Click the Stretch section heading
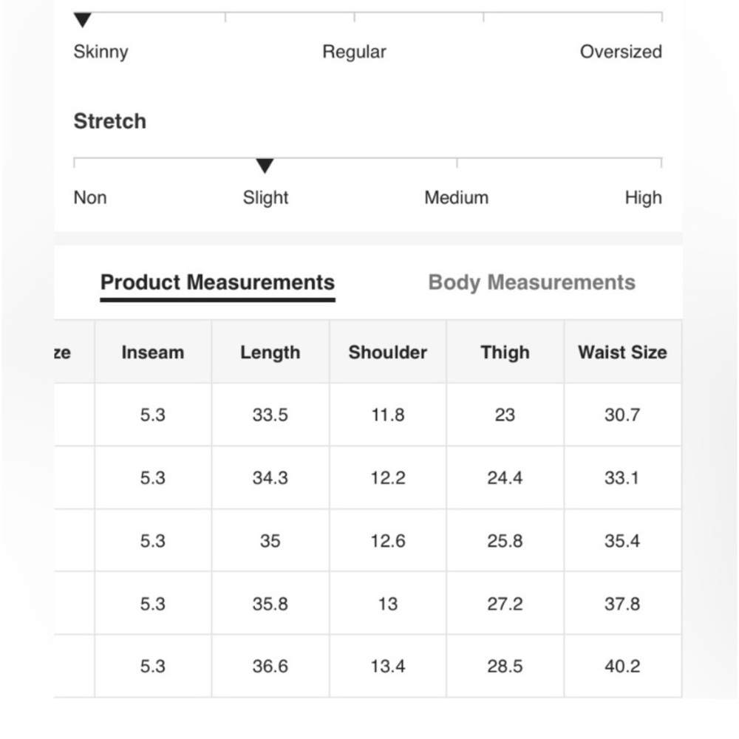739x739 pixels. 109,121
